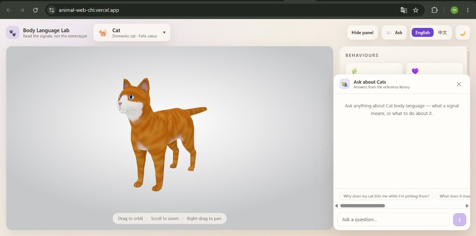476x236 pixels.
Task: Click the Ask about Cats book icon
Action: [344, 84]
